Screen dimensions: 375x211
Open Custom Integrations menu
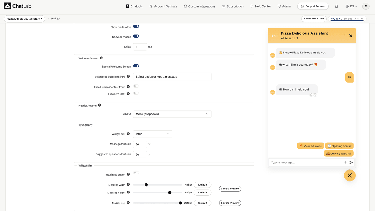pos(199,6)
